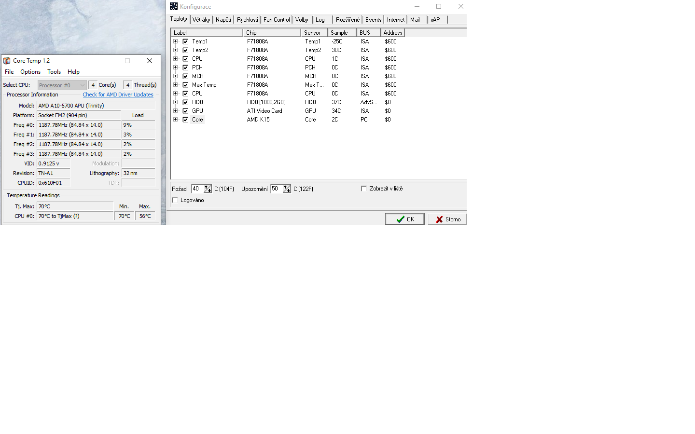This screenshot has width=695, height=434.
Task: Open the Rychlosti tab
Action: pos(247,20)
